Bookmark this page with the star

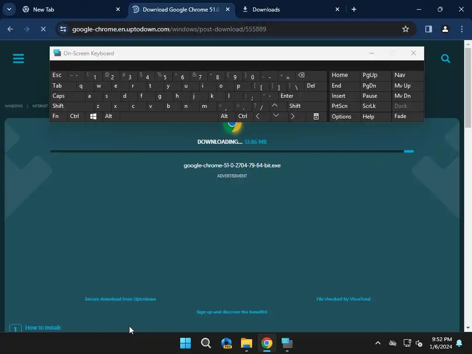406,29
